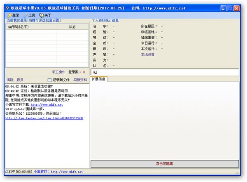This screenshot has height=182, width=247.
Task: Click the resize grip at the window corner
Action: 238,172
